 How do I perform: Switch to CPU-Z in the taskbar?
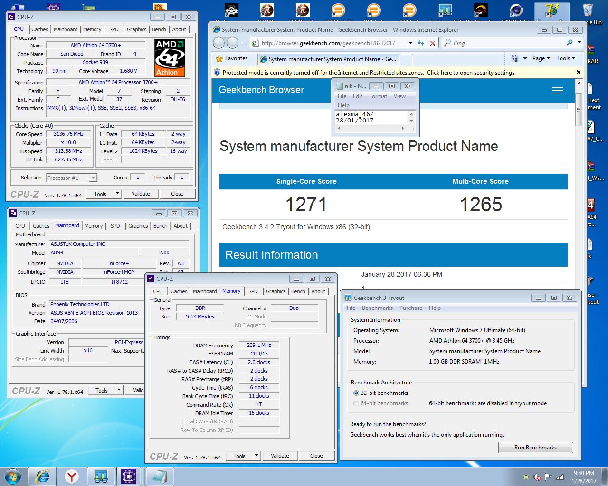point(129,476)
